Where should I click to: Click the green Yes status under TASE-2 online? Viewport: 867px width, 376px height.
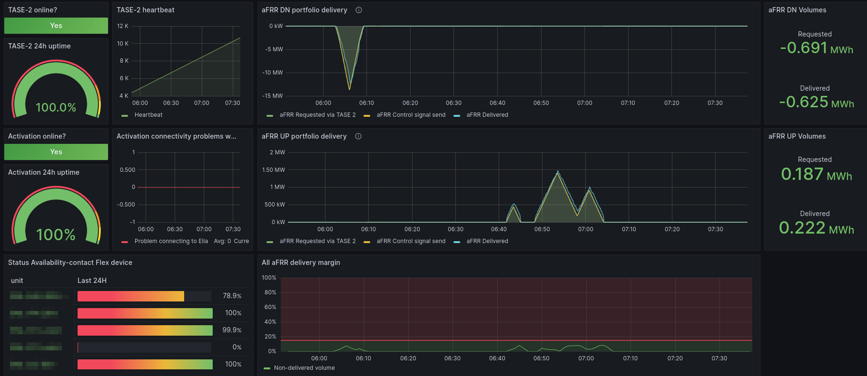coord(56,26)
